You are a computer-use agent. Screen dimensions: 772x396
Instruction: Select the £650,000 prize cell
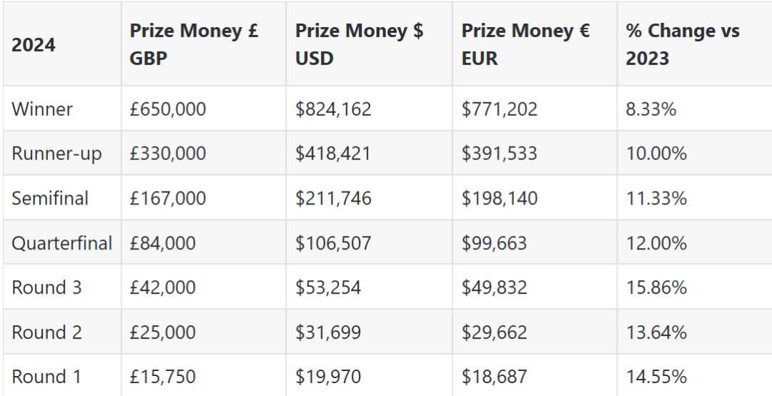(x=168, y=109)
